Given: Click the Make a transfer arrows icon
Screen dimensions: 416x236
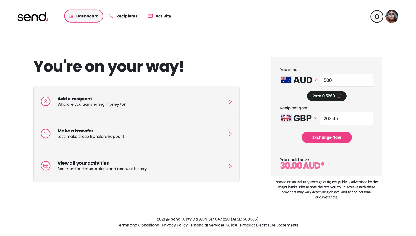Looking at the screenshot, I should (46, 134).
